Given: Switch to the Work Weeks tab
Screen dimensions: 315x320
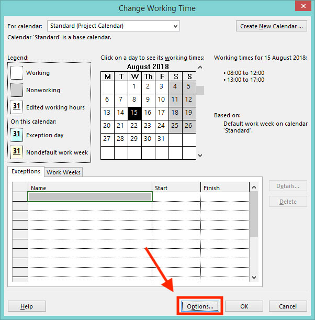Looking at the screenshot, I should pyautogui.click(x=64, y=172).
